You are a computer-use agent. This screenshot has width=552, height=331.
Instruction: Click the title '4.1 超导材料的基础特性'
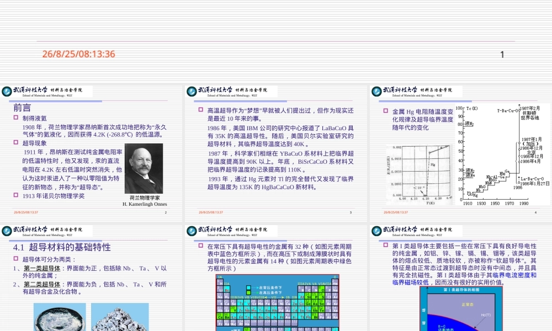(62, 247)
